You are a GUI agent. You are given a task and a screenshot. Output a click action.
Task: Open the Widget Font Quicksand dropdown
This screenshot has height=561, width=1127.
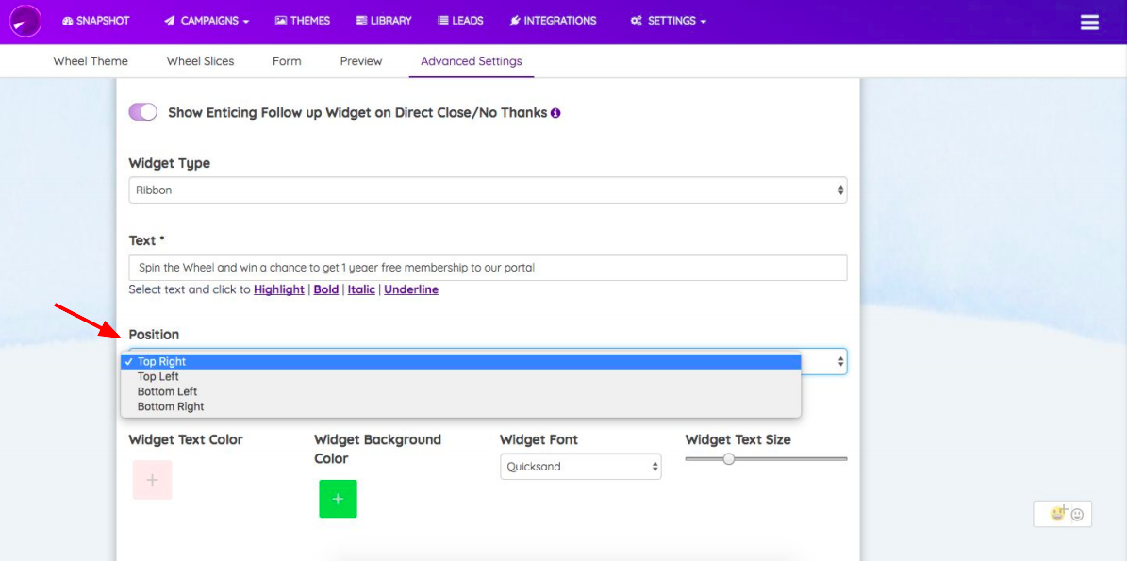tap(581, 466)
